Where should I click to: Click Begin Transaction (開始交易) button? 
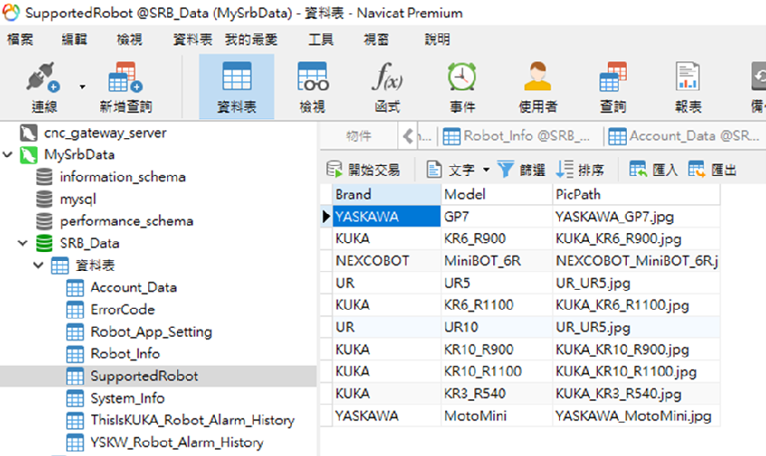(363, 170)
